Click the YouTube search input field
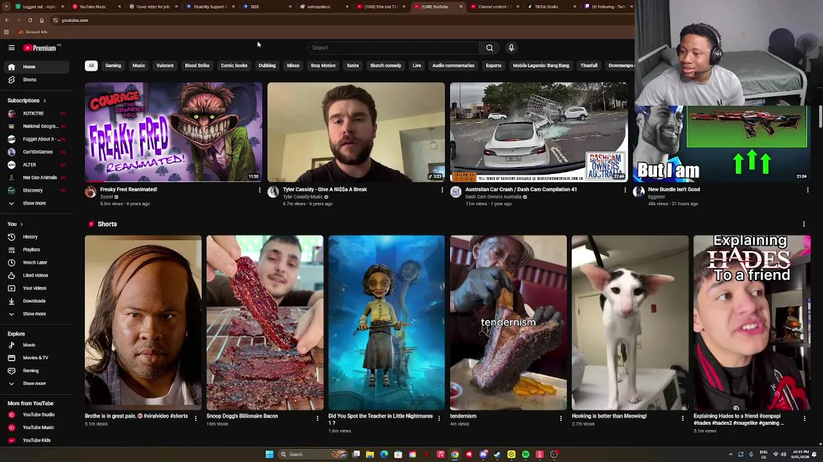The image size is (823, 462). tap(393, 47)
